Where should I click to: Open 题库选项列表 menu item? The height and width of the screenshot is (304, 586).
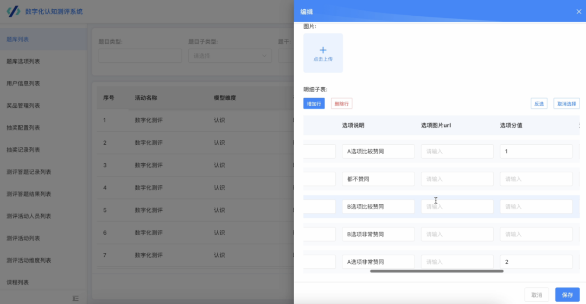click(43, 61)
